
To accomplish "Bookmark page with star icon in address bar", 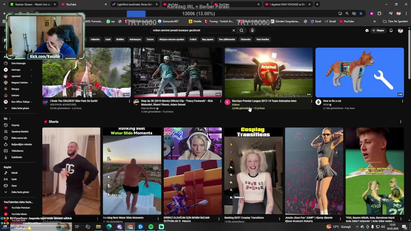I will pyautogui.click(x=361, y=13).
